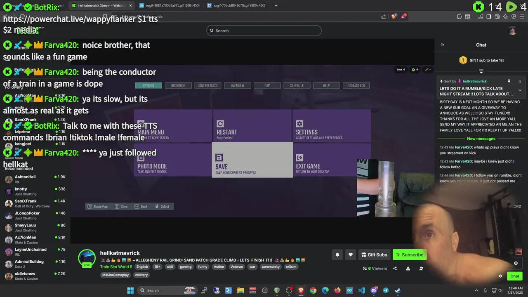Open Discord from the taskbar
The image size is (528, 297).
(x=374, y=290)
